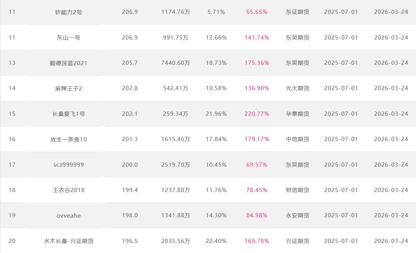The image size is (416, 253).
Task: Select the 中信期货 broker entry
Action: (x=297, y=139)
